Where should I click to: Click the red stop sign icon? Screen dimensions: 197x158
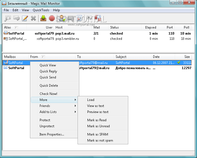[52, 18]
